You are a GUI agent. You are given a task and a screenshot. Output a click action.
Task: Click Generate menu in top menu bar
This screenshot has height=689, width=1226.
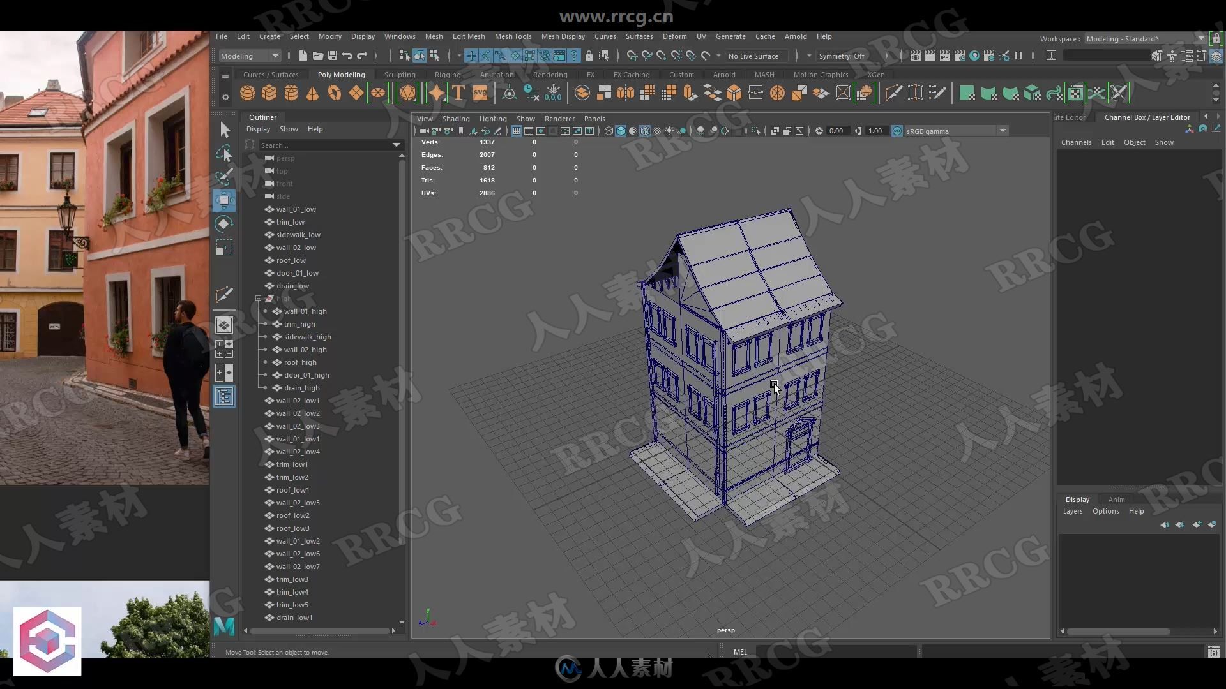[730, 36]
